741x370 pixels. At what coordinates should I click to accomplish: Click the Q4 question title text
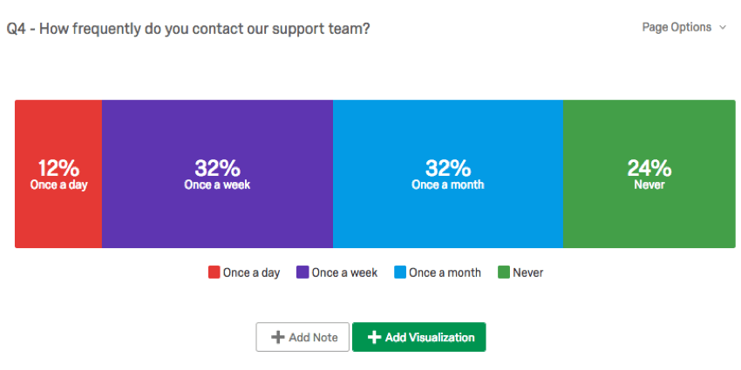[x=188, y=29]
